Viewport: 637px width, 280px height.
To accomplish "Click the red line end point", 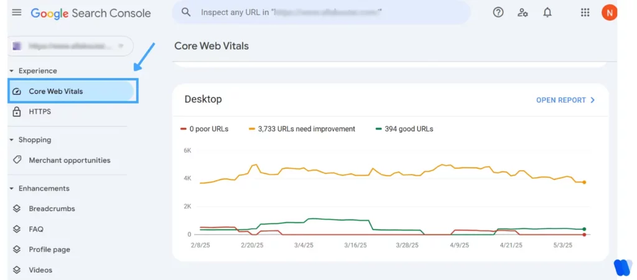I will [584, 235].
